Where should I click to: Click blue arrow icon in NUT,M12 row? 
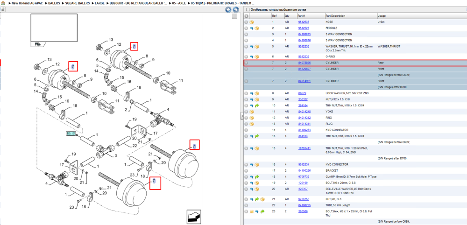pos(252,99)
